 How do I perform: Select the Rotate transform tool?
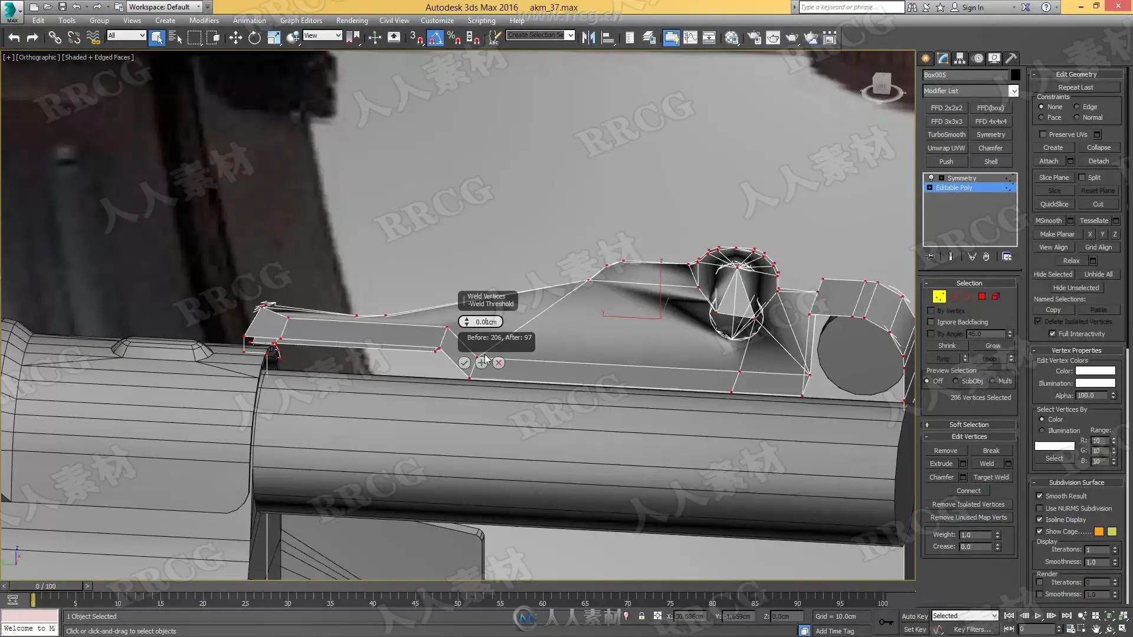(x=254, y=38)
